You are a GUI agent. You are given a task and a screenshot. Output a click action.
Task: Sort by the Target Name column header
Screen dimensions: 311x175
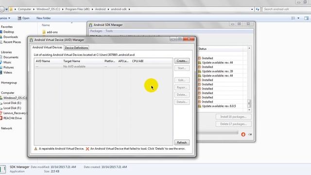tap(71, 61)
